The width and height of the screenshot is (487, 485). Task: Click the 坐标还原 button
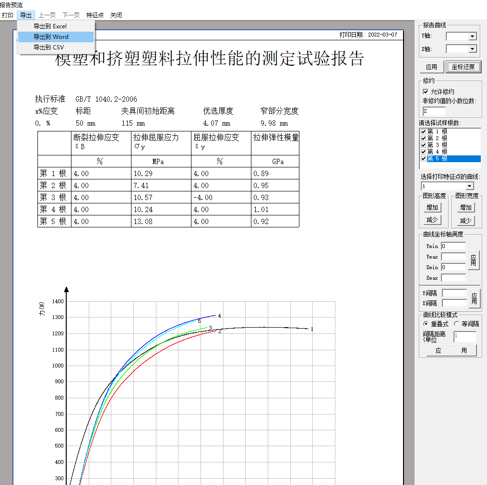pyautogui.click(x=463, y=67)
